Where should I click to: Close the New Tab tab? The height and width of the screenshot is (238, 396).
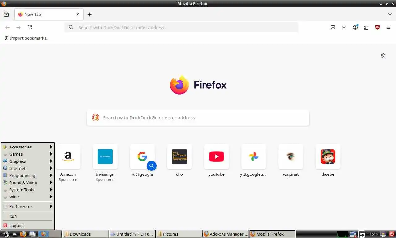point(78,14)
